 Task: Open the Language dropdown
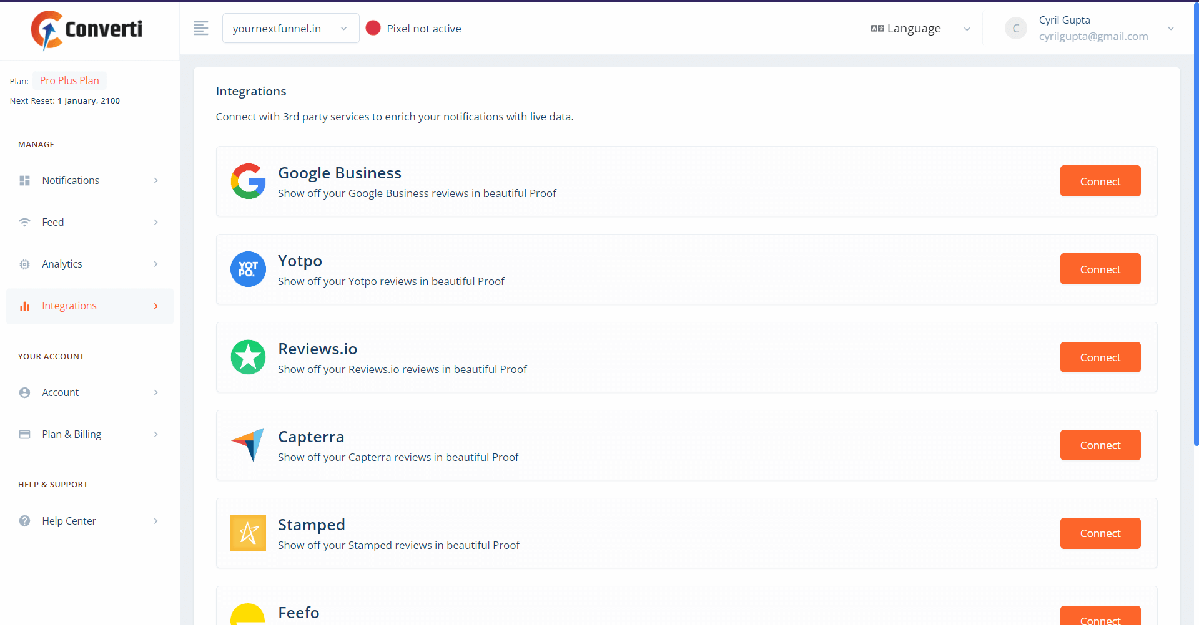(x=920, y=29)
